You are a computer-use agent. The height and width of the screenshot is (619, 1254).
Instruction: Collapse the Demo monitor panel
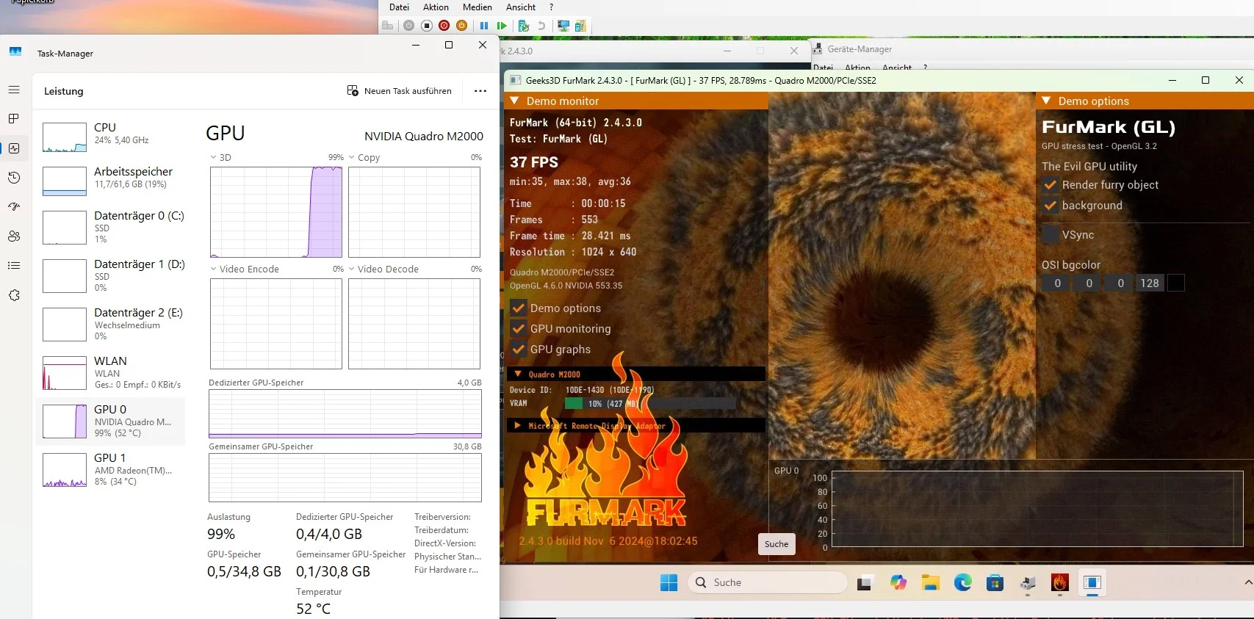(514, 101)
